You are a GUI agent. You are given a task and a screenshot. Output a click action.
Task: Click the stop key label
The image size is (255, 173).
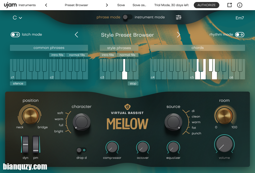(x=133, y=83)
